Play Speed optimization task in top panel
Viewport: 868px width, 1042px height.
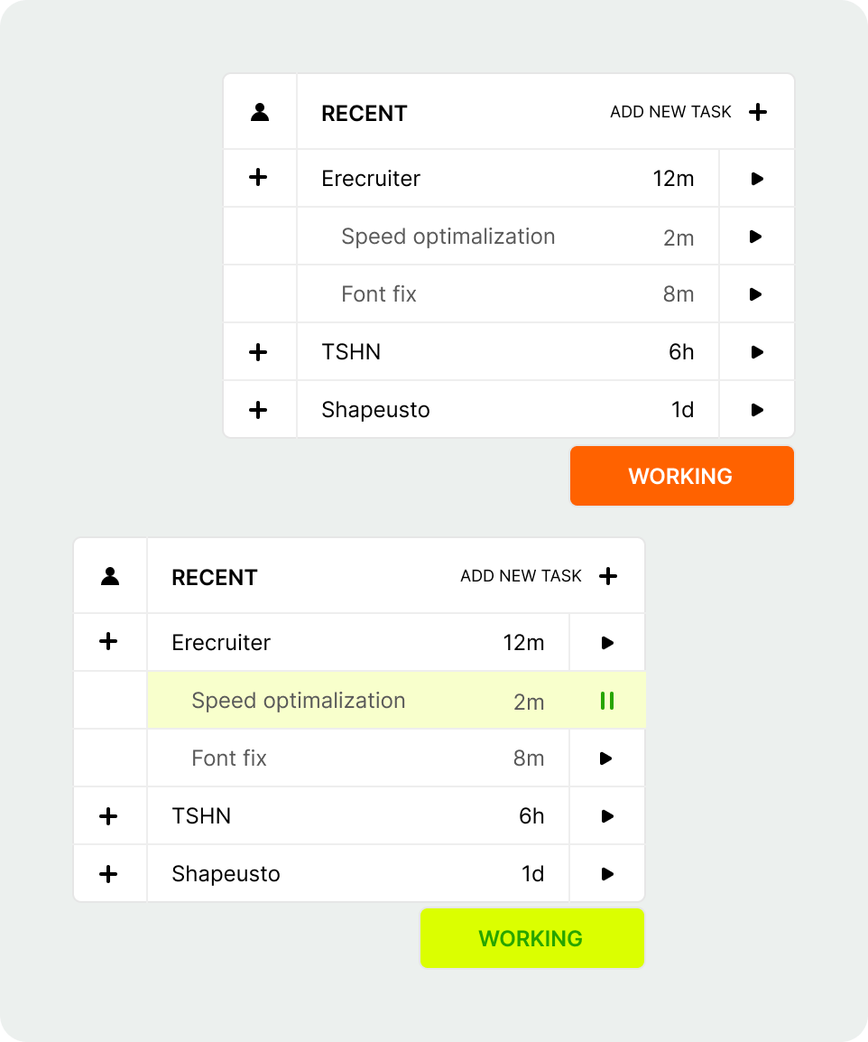[756, 237]
